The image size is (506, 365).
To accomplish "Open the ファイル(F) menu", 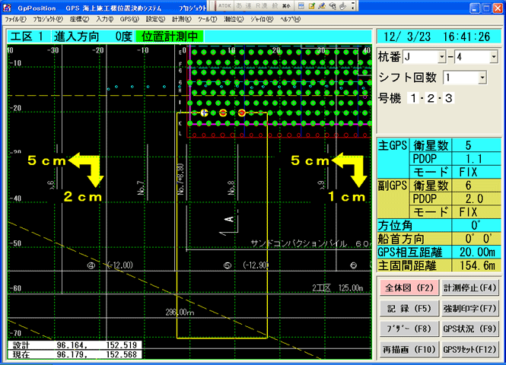I will coord(15,18).
